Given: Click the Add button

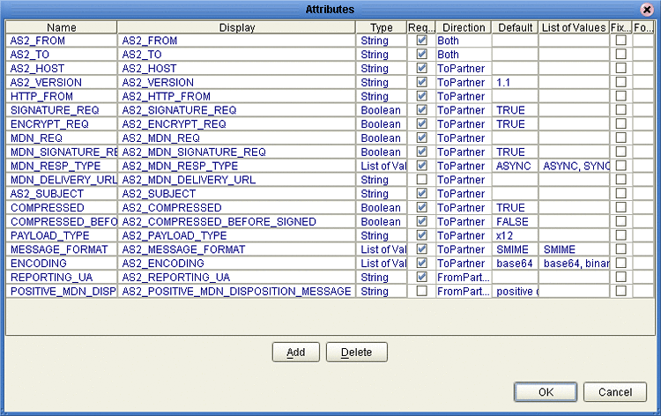Looking at the screenshot, I should pyautogui.click(x=296, y=352).
